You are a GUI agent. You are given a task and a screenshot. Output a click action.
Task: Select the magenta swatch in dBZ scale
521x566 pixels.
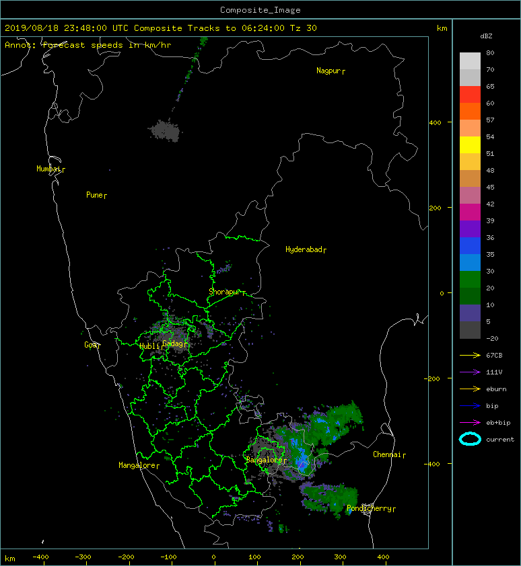(x=470, y=212)
